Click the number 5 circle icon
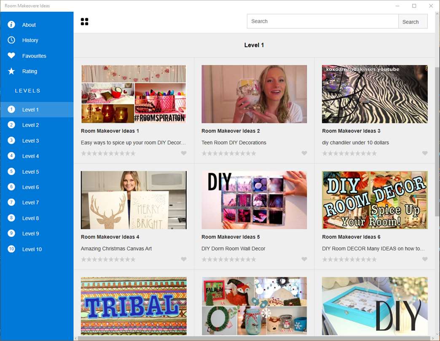The image size is (440, 341). point(11,171)
